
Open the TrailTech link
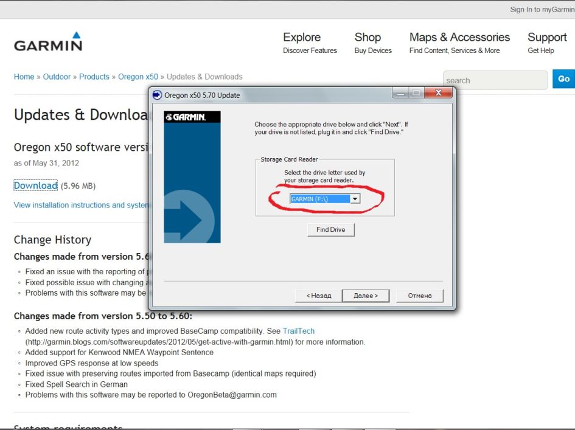click(x=299, y=331)
